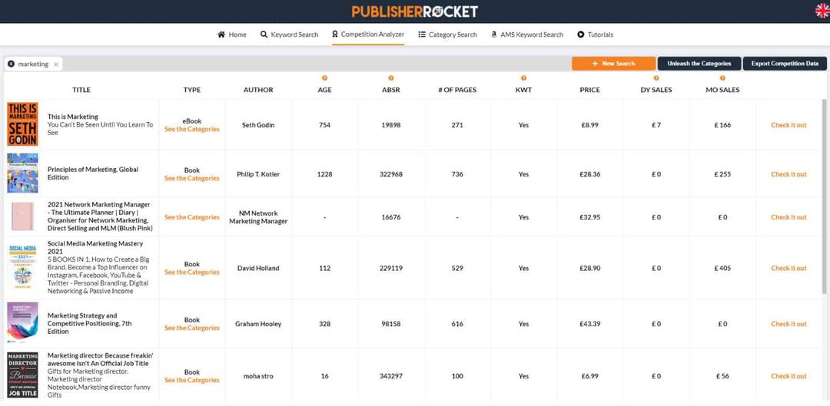This screenshot has height=406, width=830.
Task: Click the UK flag marketplace icon
Action: pos(822,11)
